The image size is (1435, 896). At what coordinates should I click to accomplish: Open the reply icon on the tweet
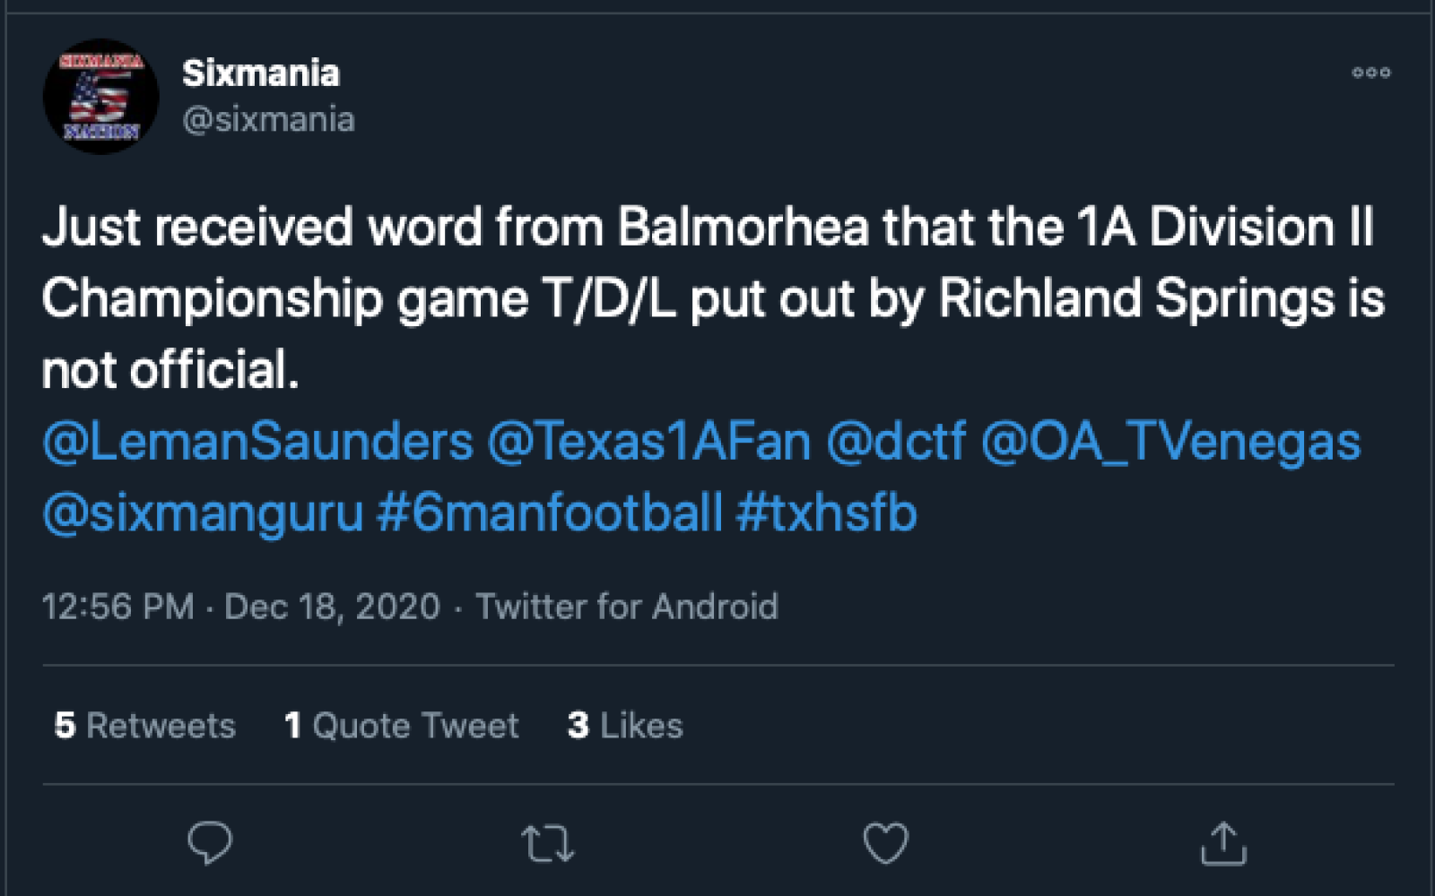point(208,840)
